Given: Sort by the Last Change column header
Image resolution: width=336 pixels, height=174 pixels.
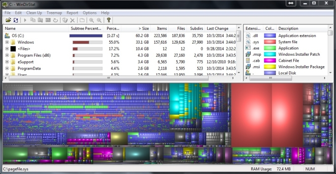Looking at the screenshot, I should click(220, 29).
